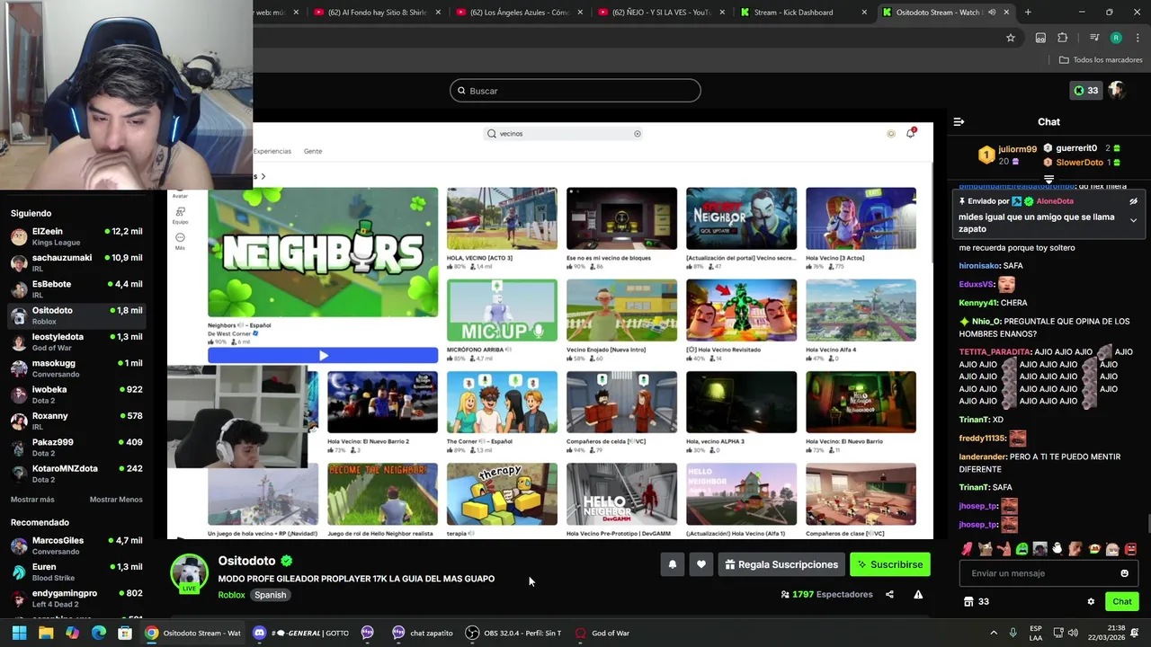1151x647 pixels.
Task: Bookmark this page with star icon
Action: [1011, 38]
